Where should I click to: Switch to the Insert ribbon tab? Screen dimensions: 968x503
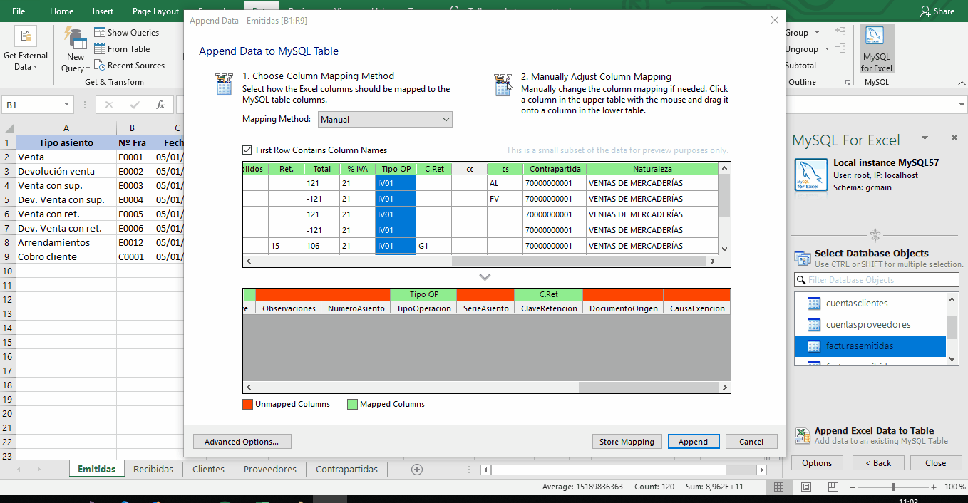tap(103, 11)
